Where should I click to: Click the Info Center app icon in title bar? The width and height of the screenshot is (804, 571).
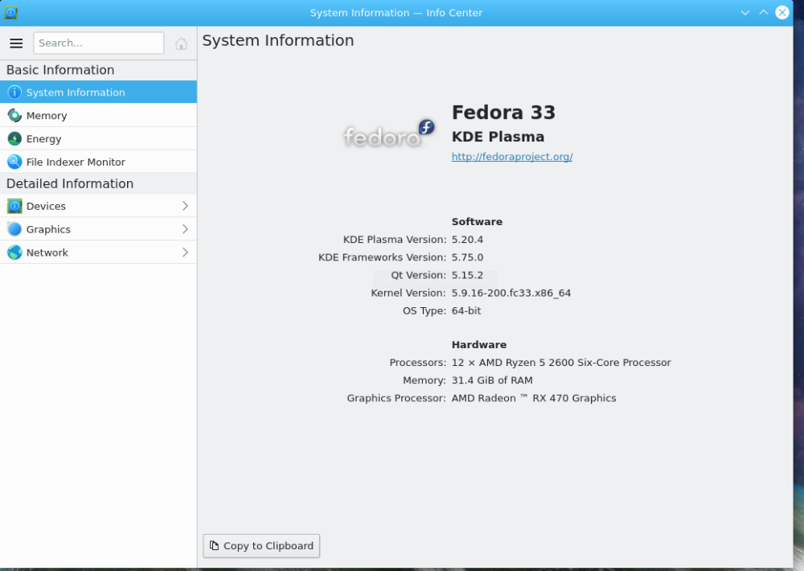[10, 12]
